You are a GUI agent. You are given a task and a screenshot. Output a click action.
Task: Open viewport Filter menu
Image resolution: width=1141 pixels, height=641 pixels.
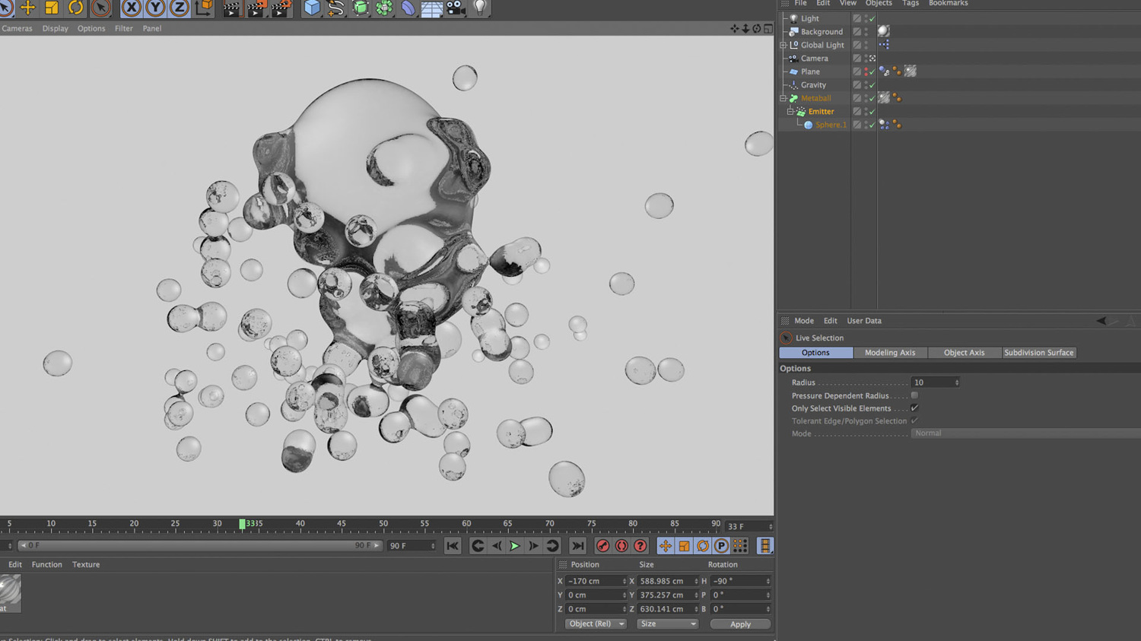click(123, 28)
